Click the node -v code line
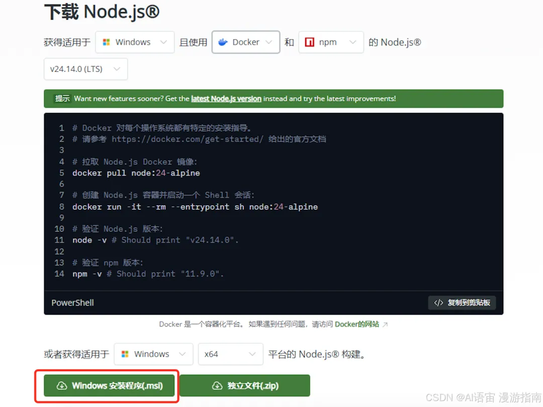This screenshot has width=543, height=407. (x=155, y=240)
